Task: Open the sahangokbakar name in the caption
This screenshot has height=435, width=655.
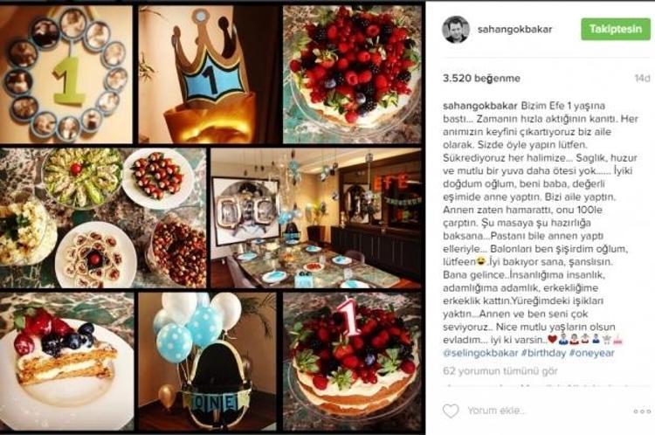Action: [x=480, y=106]
